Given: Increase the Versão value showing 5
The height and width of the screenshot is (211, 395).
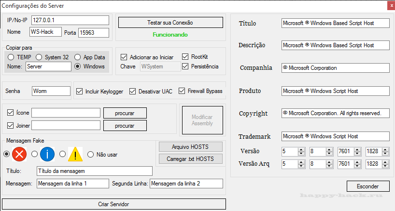Looking at the screenshot, I should [301, 149].
